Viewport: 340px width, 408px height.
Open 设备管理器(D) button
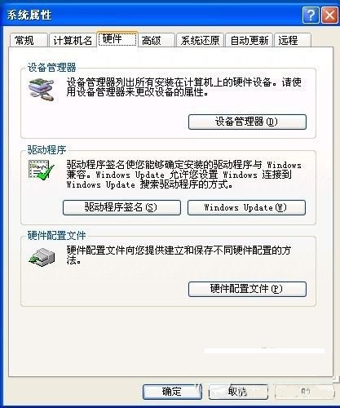[x=247, y=122]
